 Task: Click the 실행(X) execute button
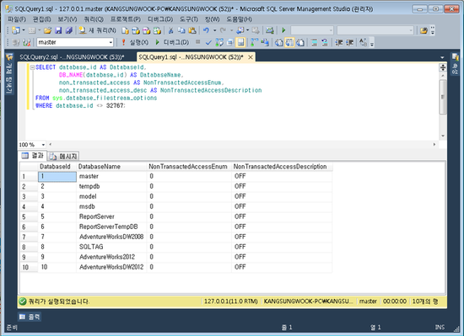click(x=135, y=42)
